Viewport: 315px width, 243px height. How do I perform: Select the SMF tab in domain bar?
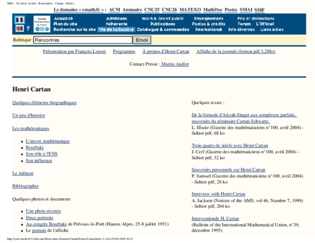pyautogui.click(x=260, y=10)
